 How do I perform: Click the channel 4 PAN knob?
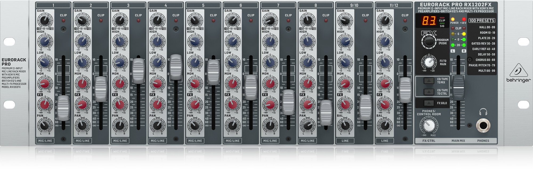click(x=158, y=125)
